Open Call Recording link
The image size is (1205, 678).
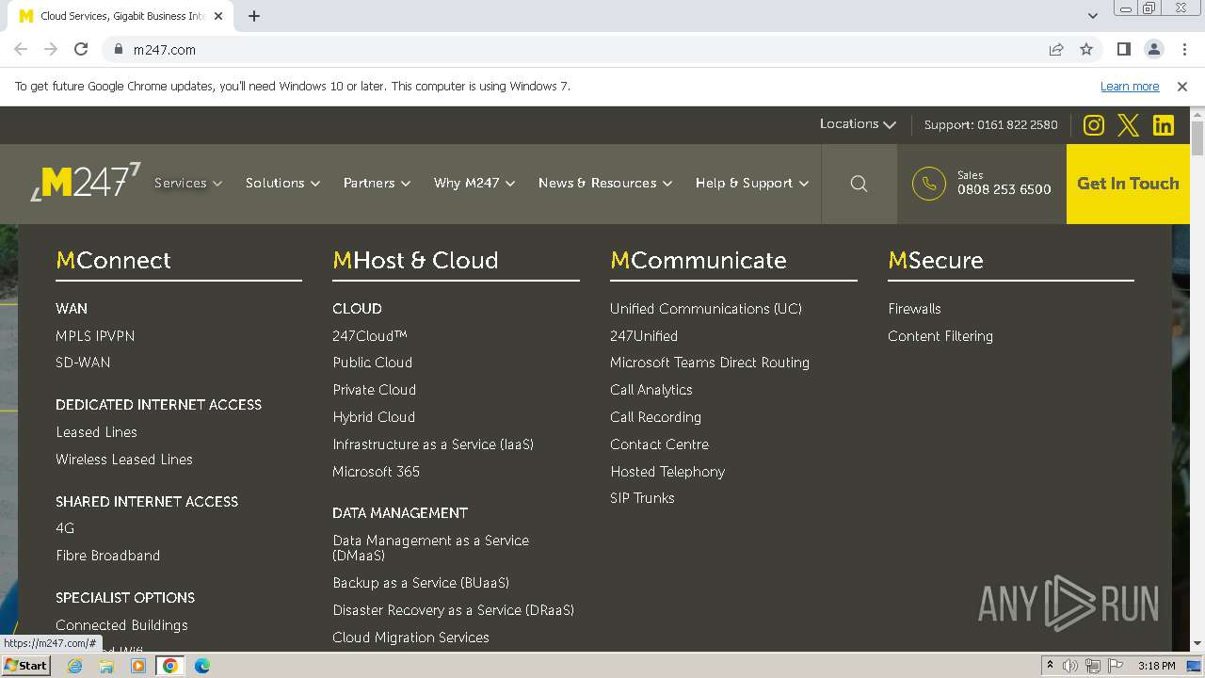click(655, 417)
